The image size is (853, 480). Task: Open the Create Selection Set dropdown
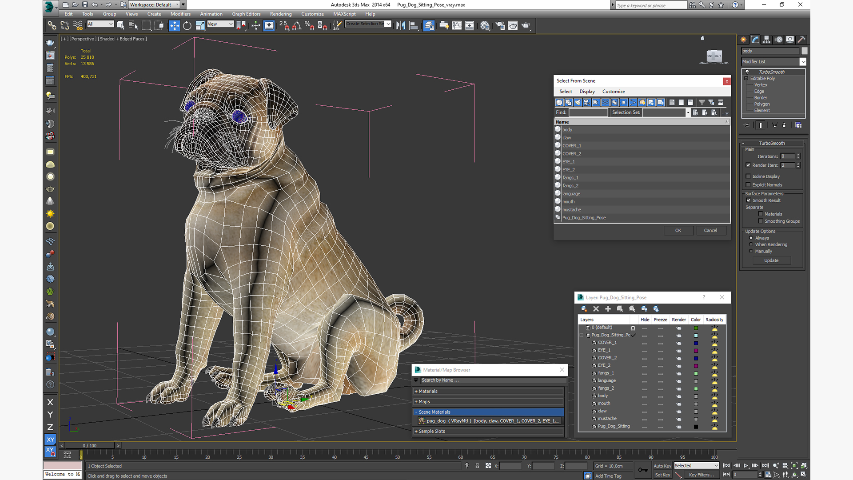368,24
